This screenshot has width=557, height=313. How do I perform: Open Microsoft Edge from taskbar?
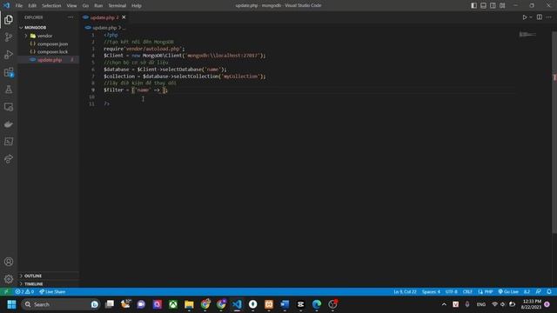[317, 304]
